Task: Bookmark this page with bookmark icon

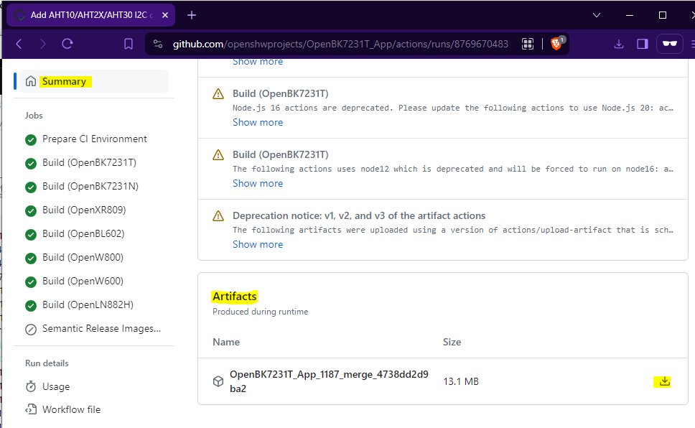Action: (128, 44)
